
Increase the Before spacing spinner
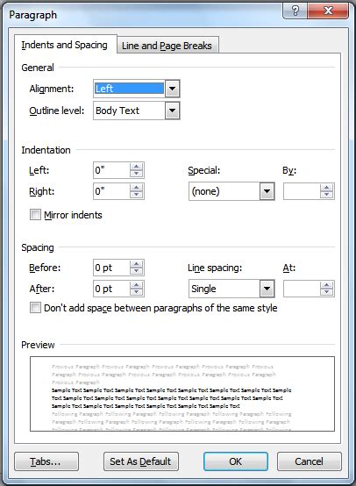136,264
